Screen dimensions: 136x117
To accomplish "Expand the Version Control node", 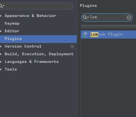I will 1,46.
